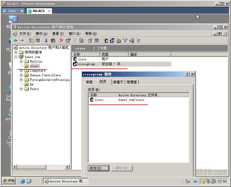Click the My Computer desktop icon
Viewport: 231px width, 187px height.
tap(13, 19)
